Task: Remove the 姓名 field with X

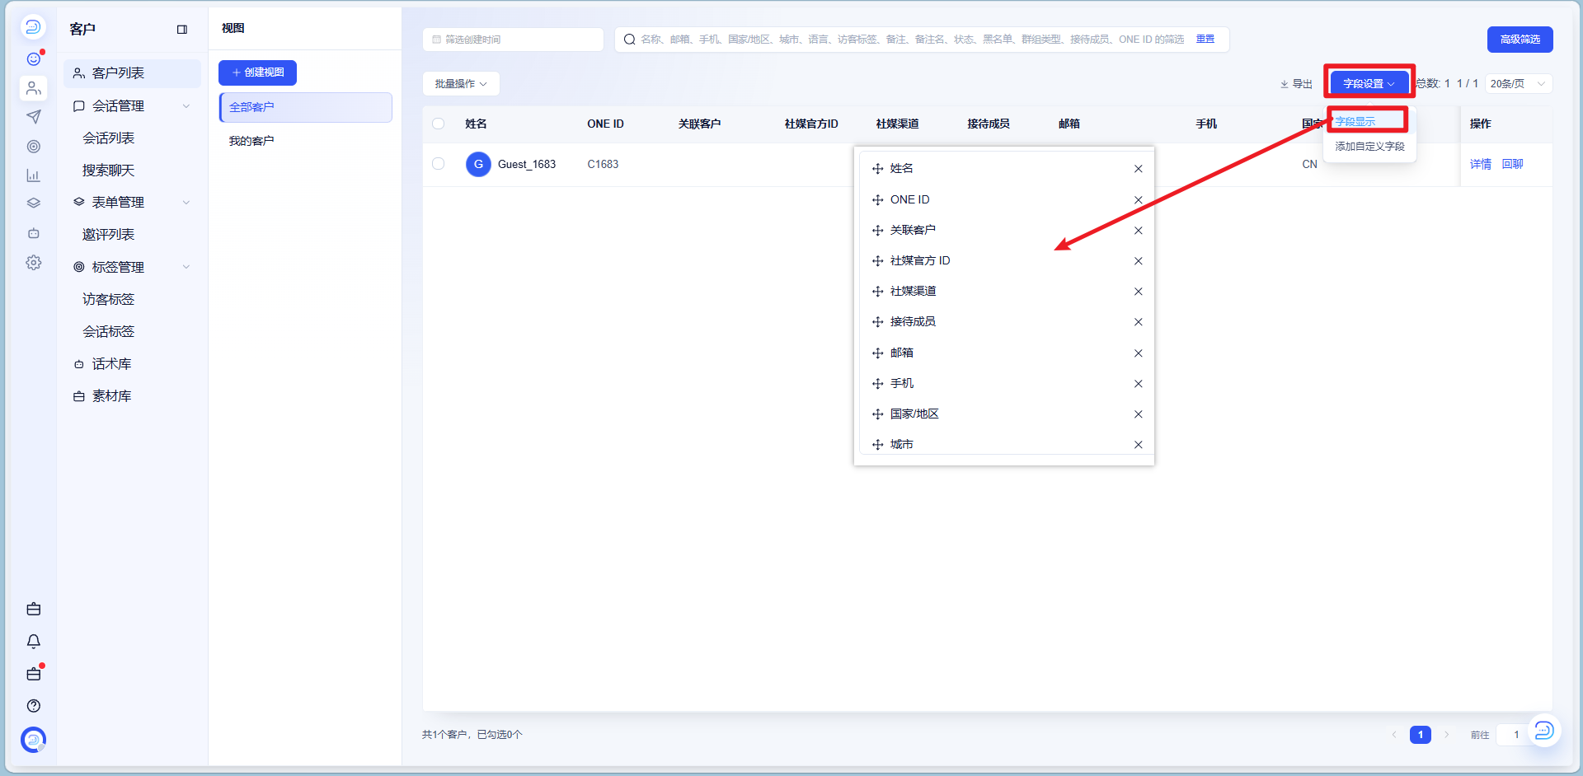Action: click(1138, 169)
